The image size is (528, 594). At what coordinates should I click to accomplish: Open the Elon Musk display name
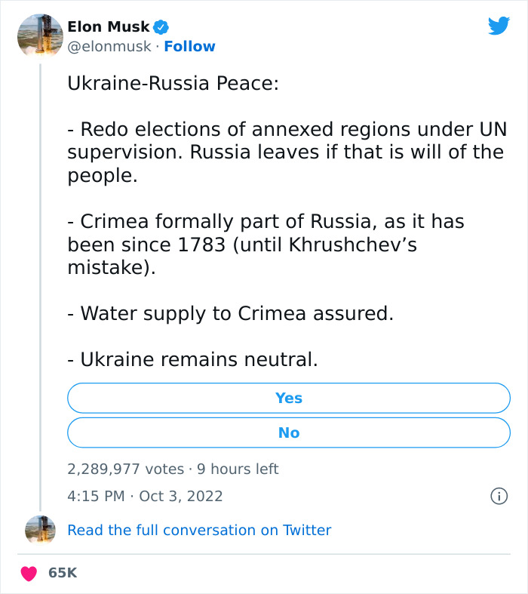pyautogui.click(x=109, y=27)
